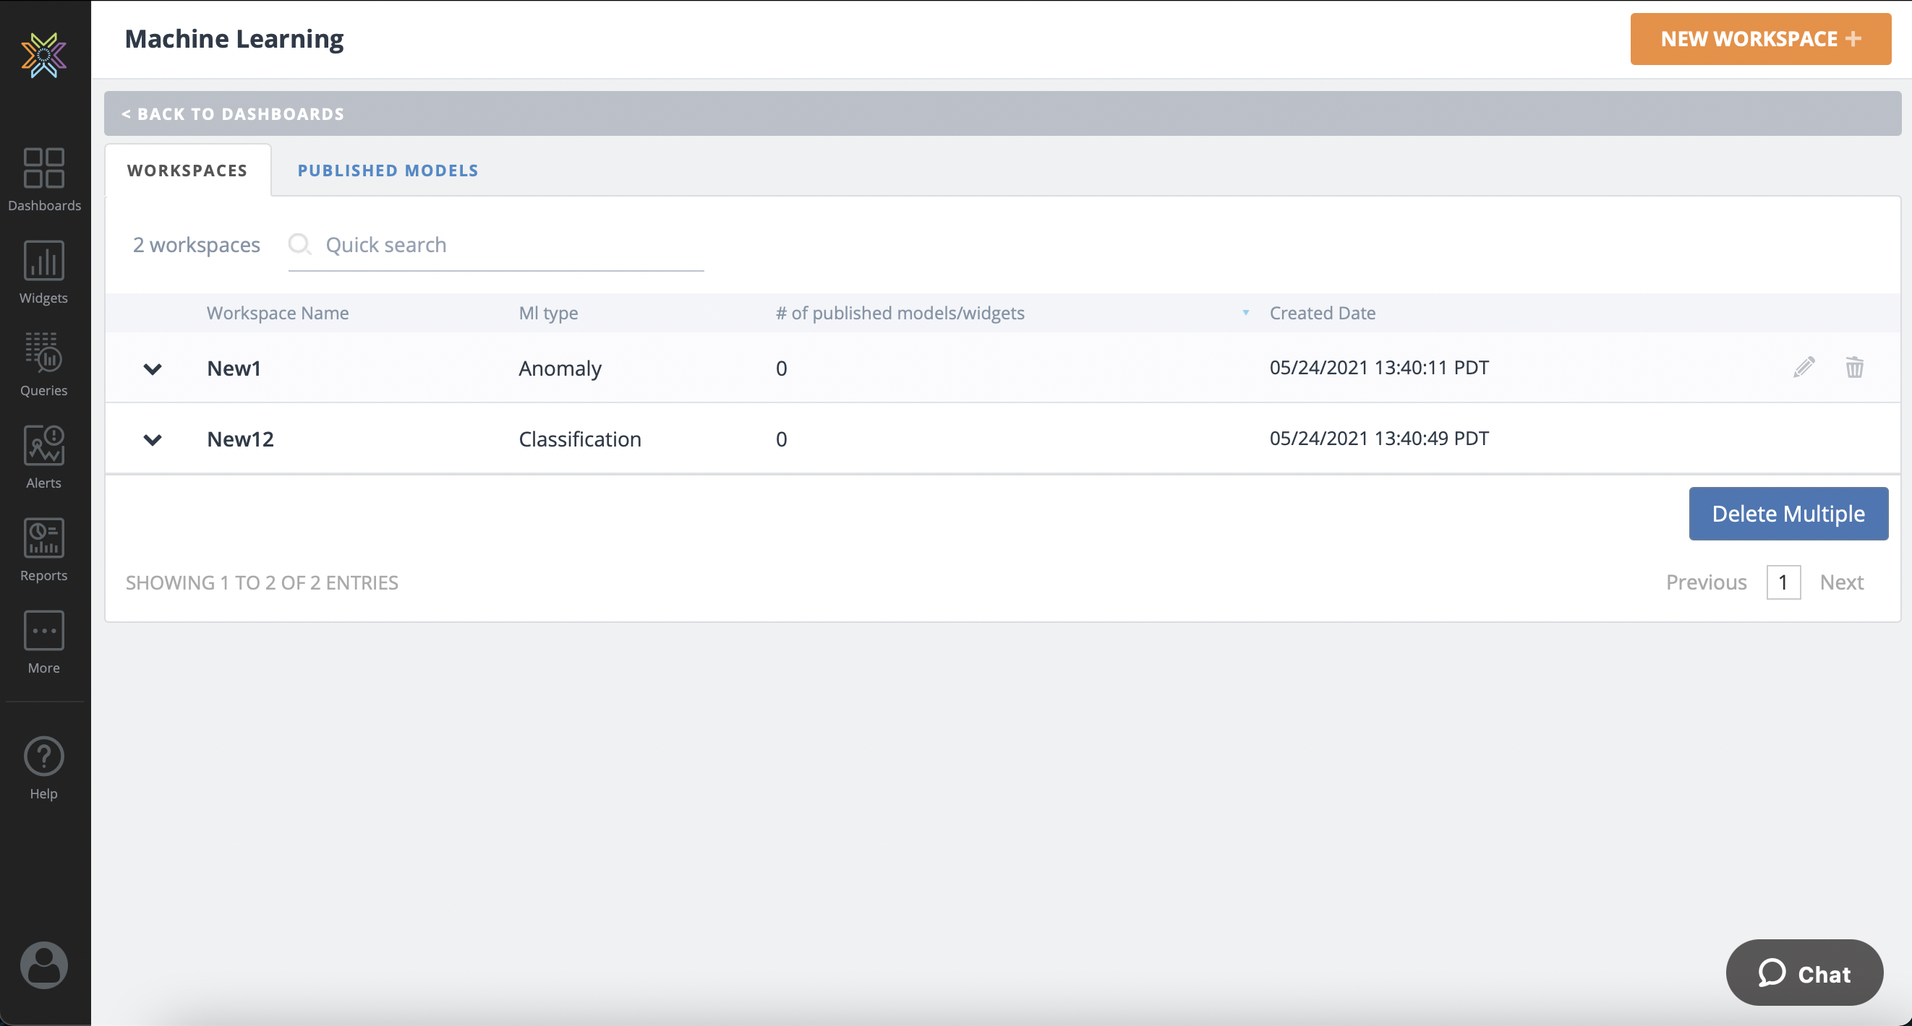Go to Queries in sidebar
The image size is (1912, 1026).
(x=44, y=364)
